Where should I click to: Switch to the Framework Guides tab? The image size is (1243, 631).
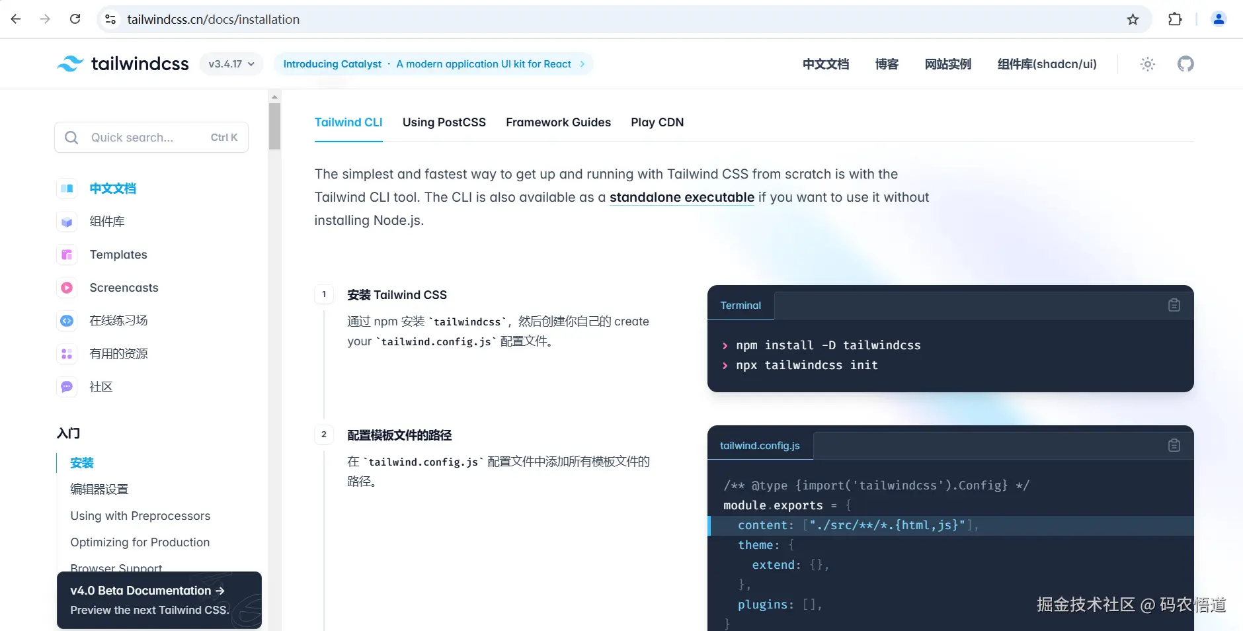point(559,122)
